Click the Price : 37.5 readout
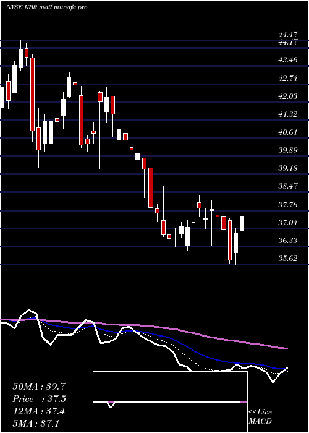This screenshot has height=433, width=309. 39,399
